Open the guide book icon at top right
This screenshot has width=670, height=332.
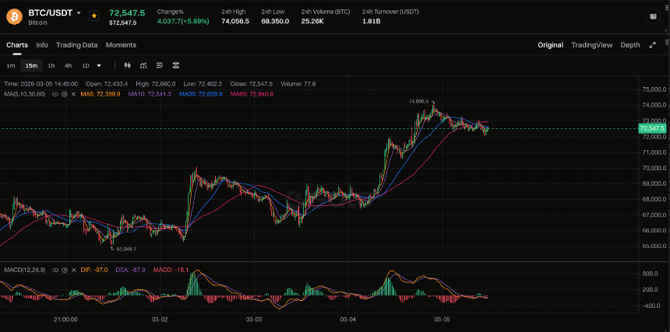tap(653, 16)
